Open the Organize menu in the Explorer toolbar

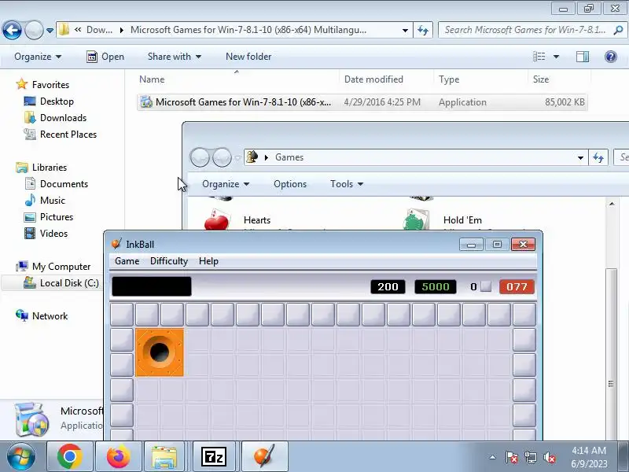point(38,57)
